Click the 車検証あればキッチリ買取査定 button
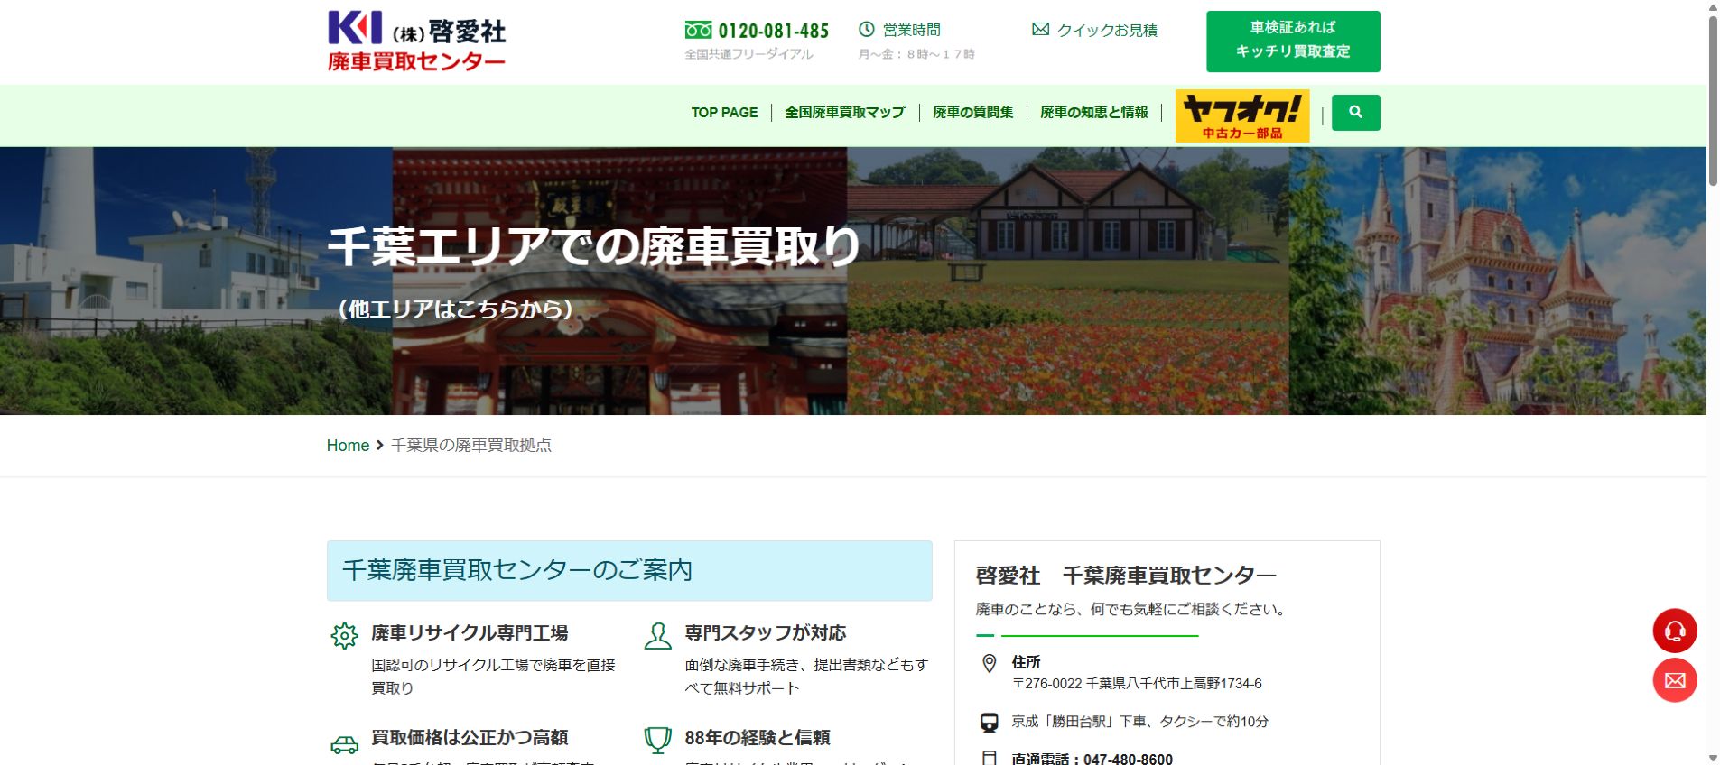The width and height of the screenshot is (1720, 765). click(1293, 41)
